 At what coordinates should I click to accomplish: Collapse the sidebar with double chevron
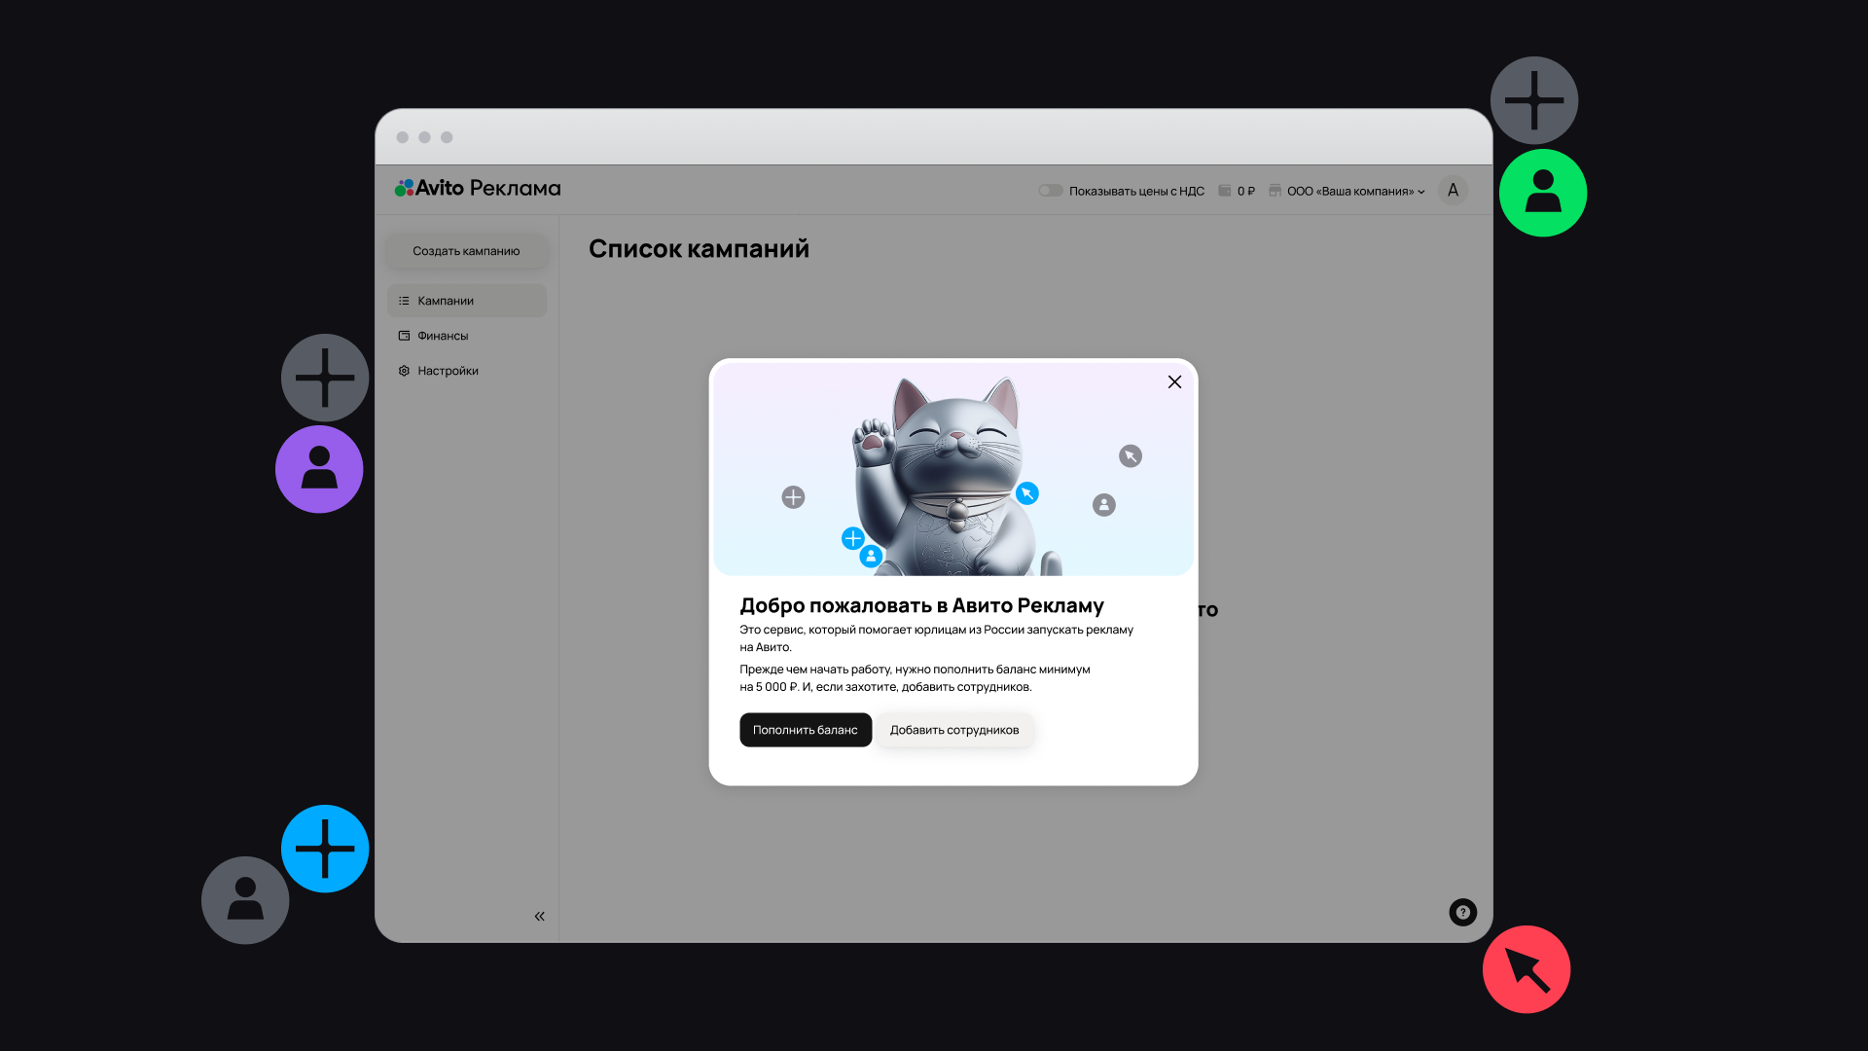(x=539, y=916)
